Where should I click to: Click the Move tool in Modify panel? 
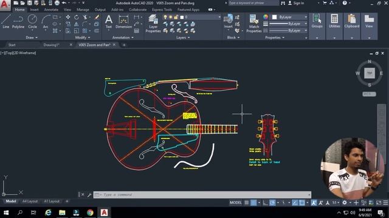click(68, 17)
